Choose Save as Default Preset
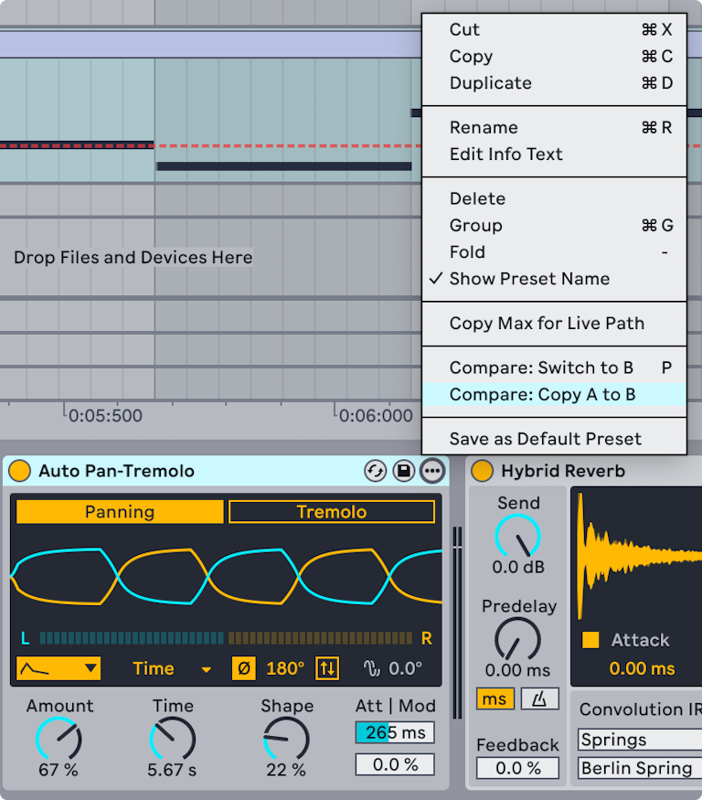This screenshot has width=702, height=800. (x=554, y=439)
